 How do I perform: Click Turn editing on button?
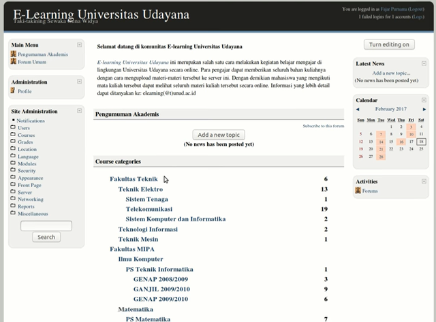(389, 44)
